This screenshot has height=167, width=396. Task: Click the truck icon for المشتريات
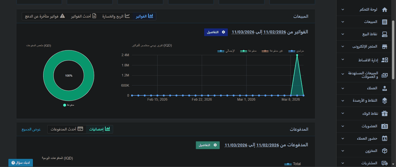384,163
